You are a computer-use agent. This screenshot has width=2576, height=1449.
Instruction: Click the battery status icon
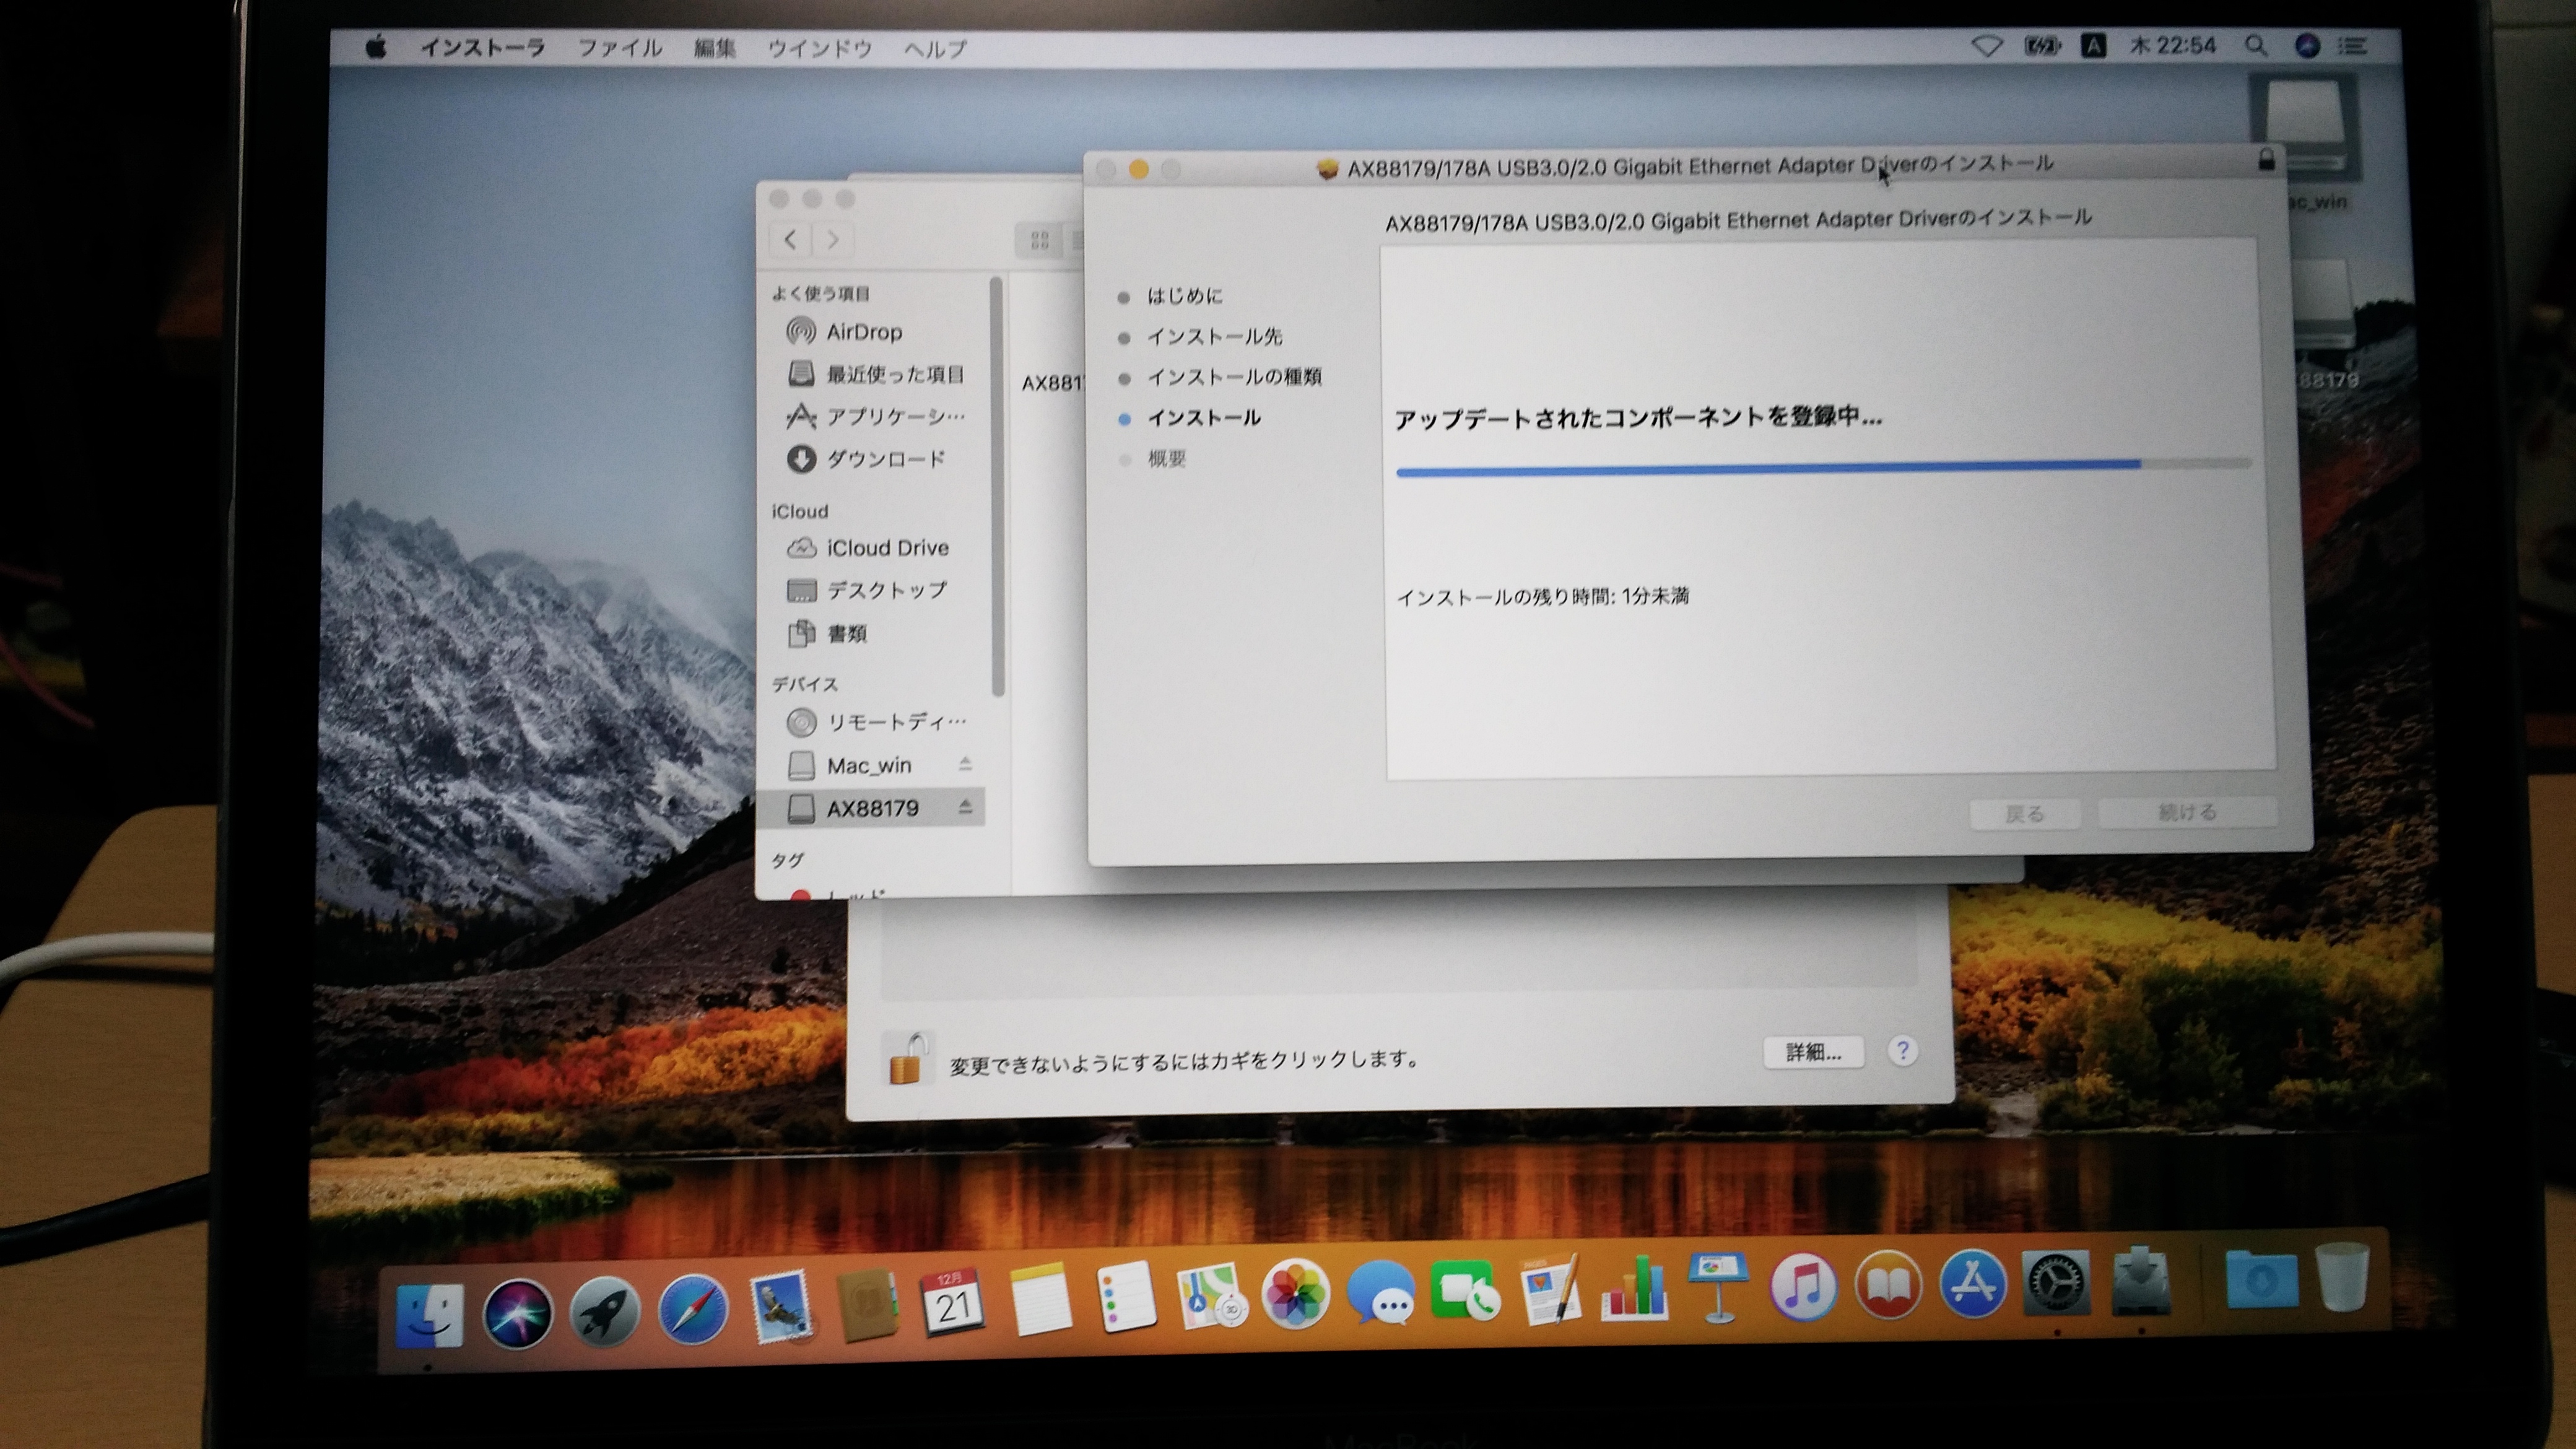point(2042,46)
